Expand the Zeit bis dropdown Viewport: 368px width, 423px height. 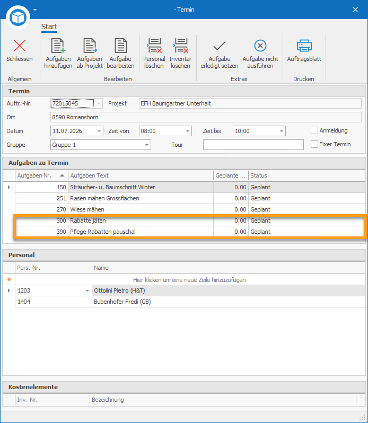click(x=282, y=131)
